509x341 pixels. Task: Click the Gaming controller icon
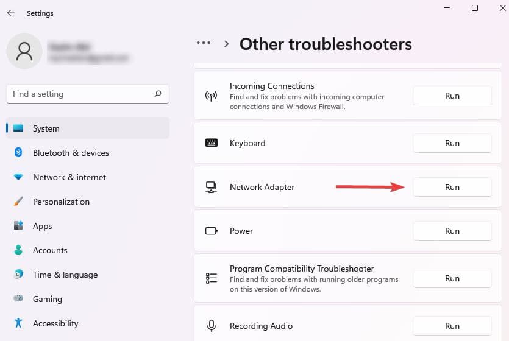(18, 298)
